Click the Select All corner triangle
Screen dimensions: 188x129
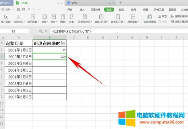point(3,38)
